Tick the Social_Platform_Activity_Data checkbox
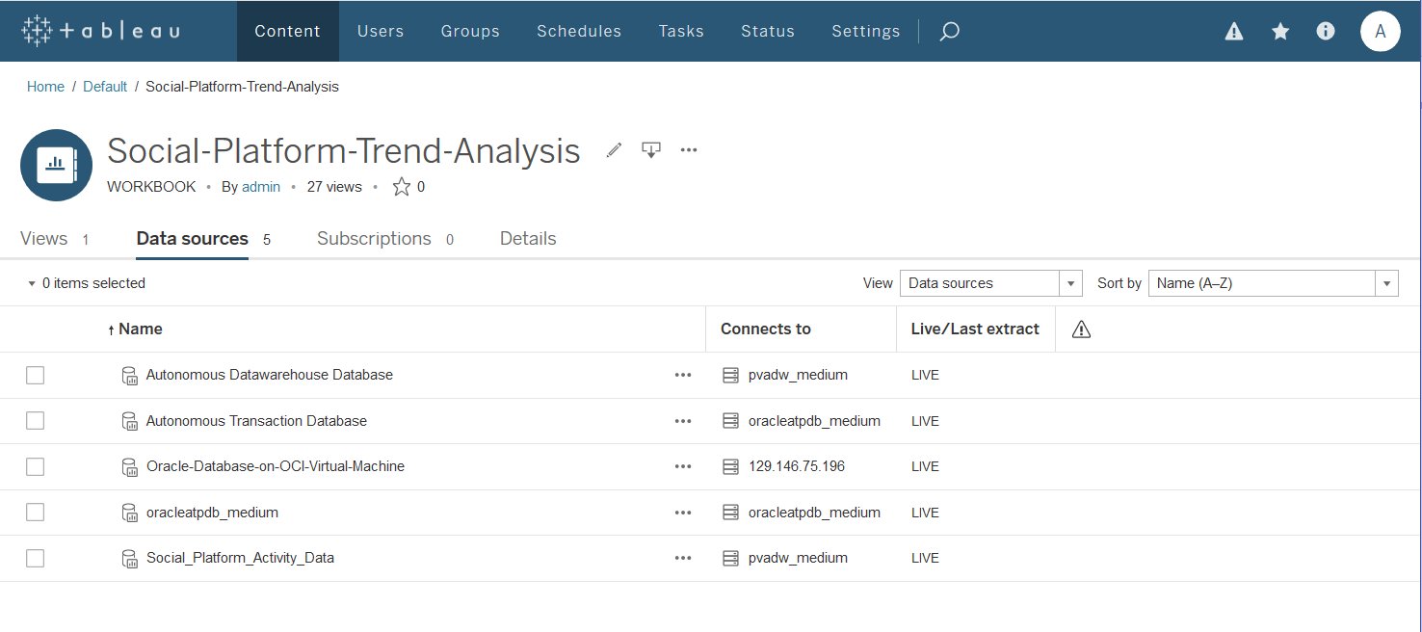Screen dimensions: 1422x632 point(36,558)
